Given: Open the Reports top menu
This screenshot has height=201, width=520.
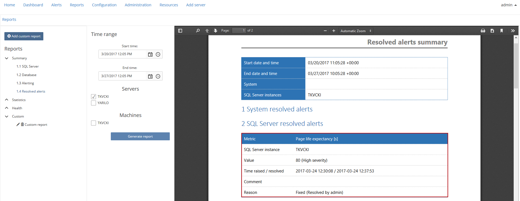Looking at the screenshot, I should pos(77,5).
